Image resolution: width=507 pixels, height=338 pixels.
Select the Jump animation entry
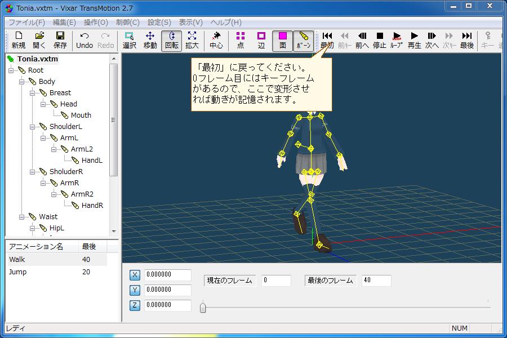coord(17,272)
